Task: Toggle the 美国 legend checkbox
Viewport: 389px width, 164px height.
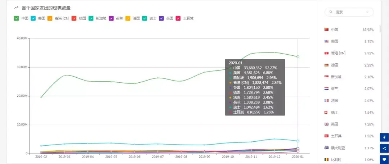Action: tap(33, 18)
